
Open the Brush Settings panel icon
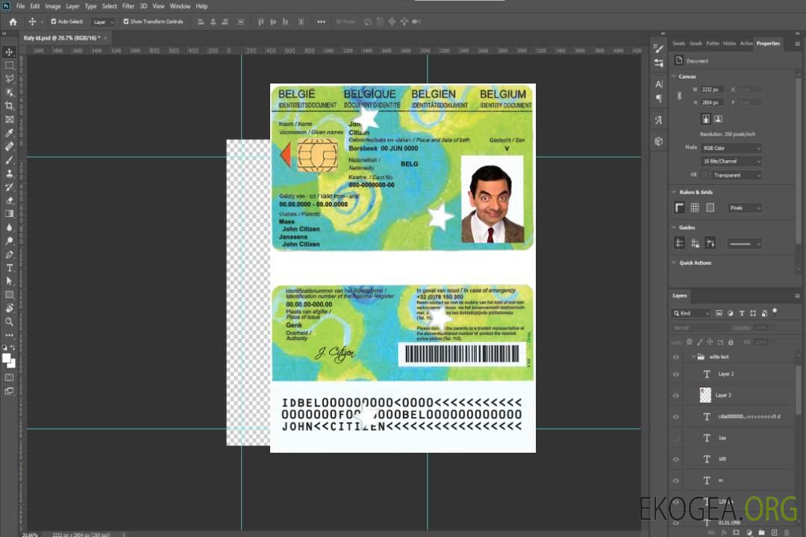coord(658,48)
